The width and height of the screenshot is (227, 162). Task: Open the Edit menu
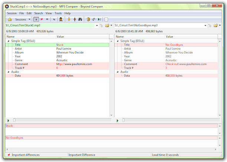[29, 13]
